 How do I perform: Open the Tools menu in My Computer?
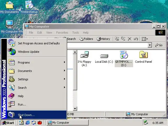tap(76, 33)
